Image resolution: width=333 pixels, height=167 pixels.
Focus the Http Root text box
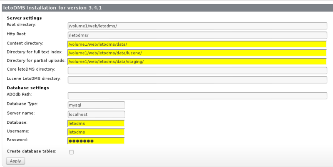coord(197,35)
